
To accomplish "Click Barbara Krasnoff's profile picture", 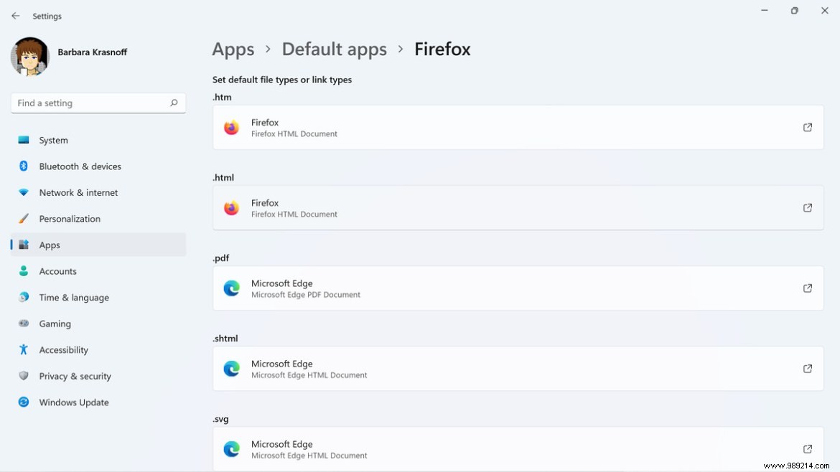I will pos(29,56).
